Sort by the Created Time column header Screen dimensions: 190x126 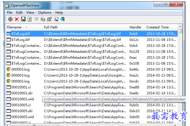161,27
